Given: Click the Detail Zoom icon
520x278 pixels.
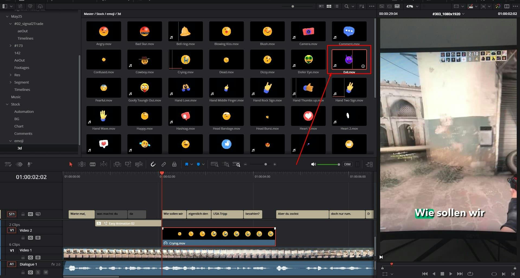Looking at the screenshot, I should pyautogui.click(x=225, y=164).
